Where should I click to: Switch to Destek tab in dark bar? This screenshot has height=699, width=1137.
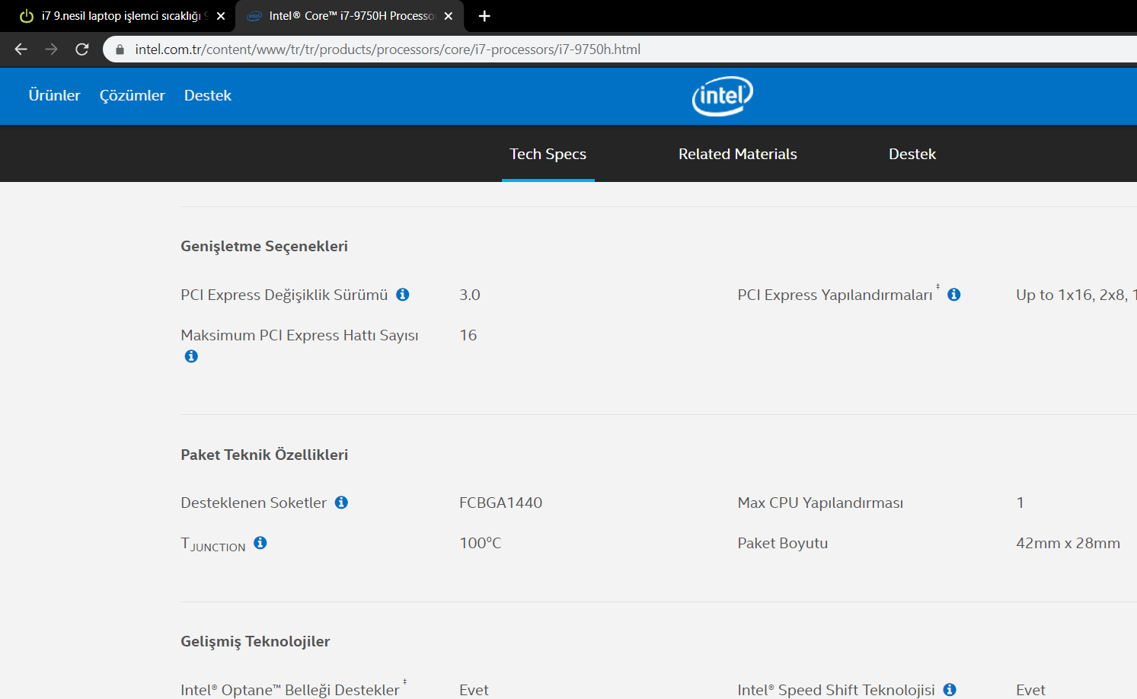point(912,154)
